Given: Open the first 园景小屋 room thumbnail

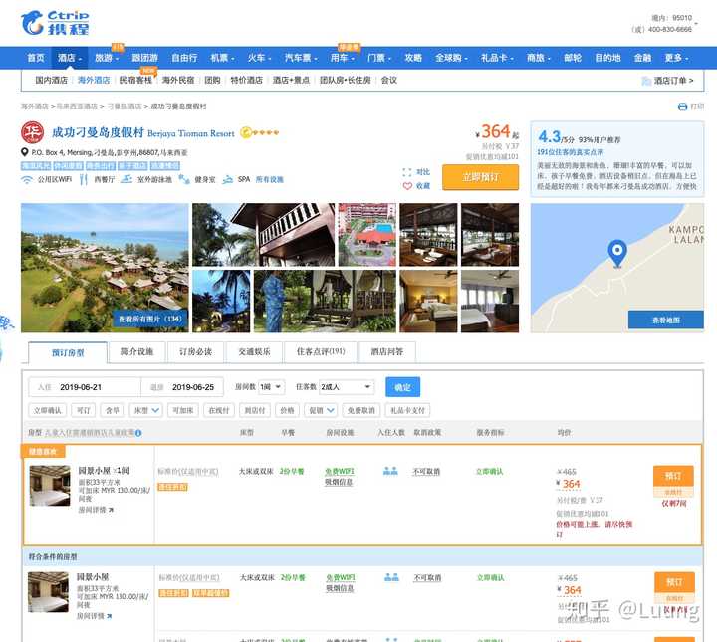Looking at the screenshot, I should coord(50,486).
